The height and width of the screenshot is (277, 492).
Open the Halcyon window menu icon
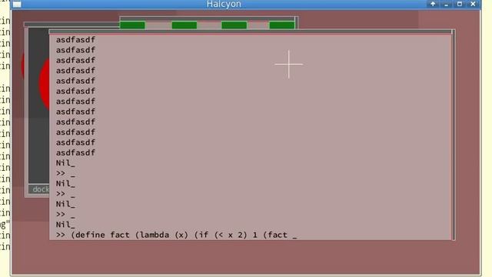coord(17,4)
